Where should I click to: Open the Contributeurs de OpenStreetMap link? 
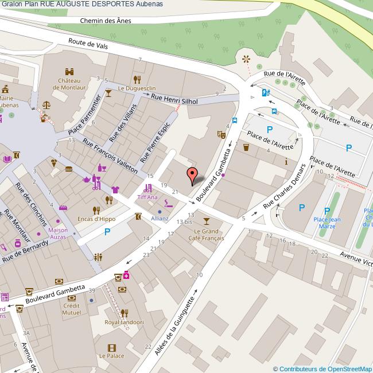click(x=322, y=368)
